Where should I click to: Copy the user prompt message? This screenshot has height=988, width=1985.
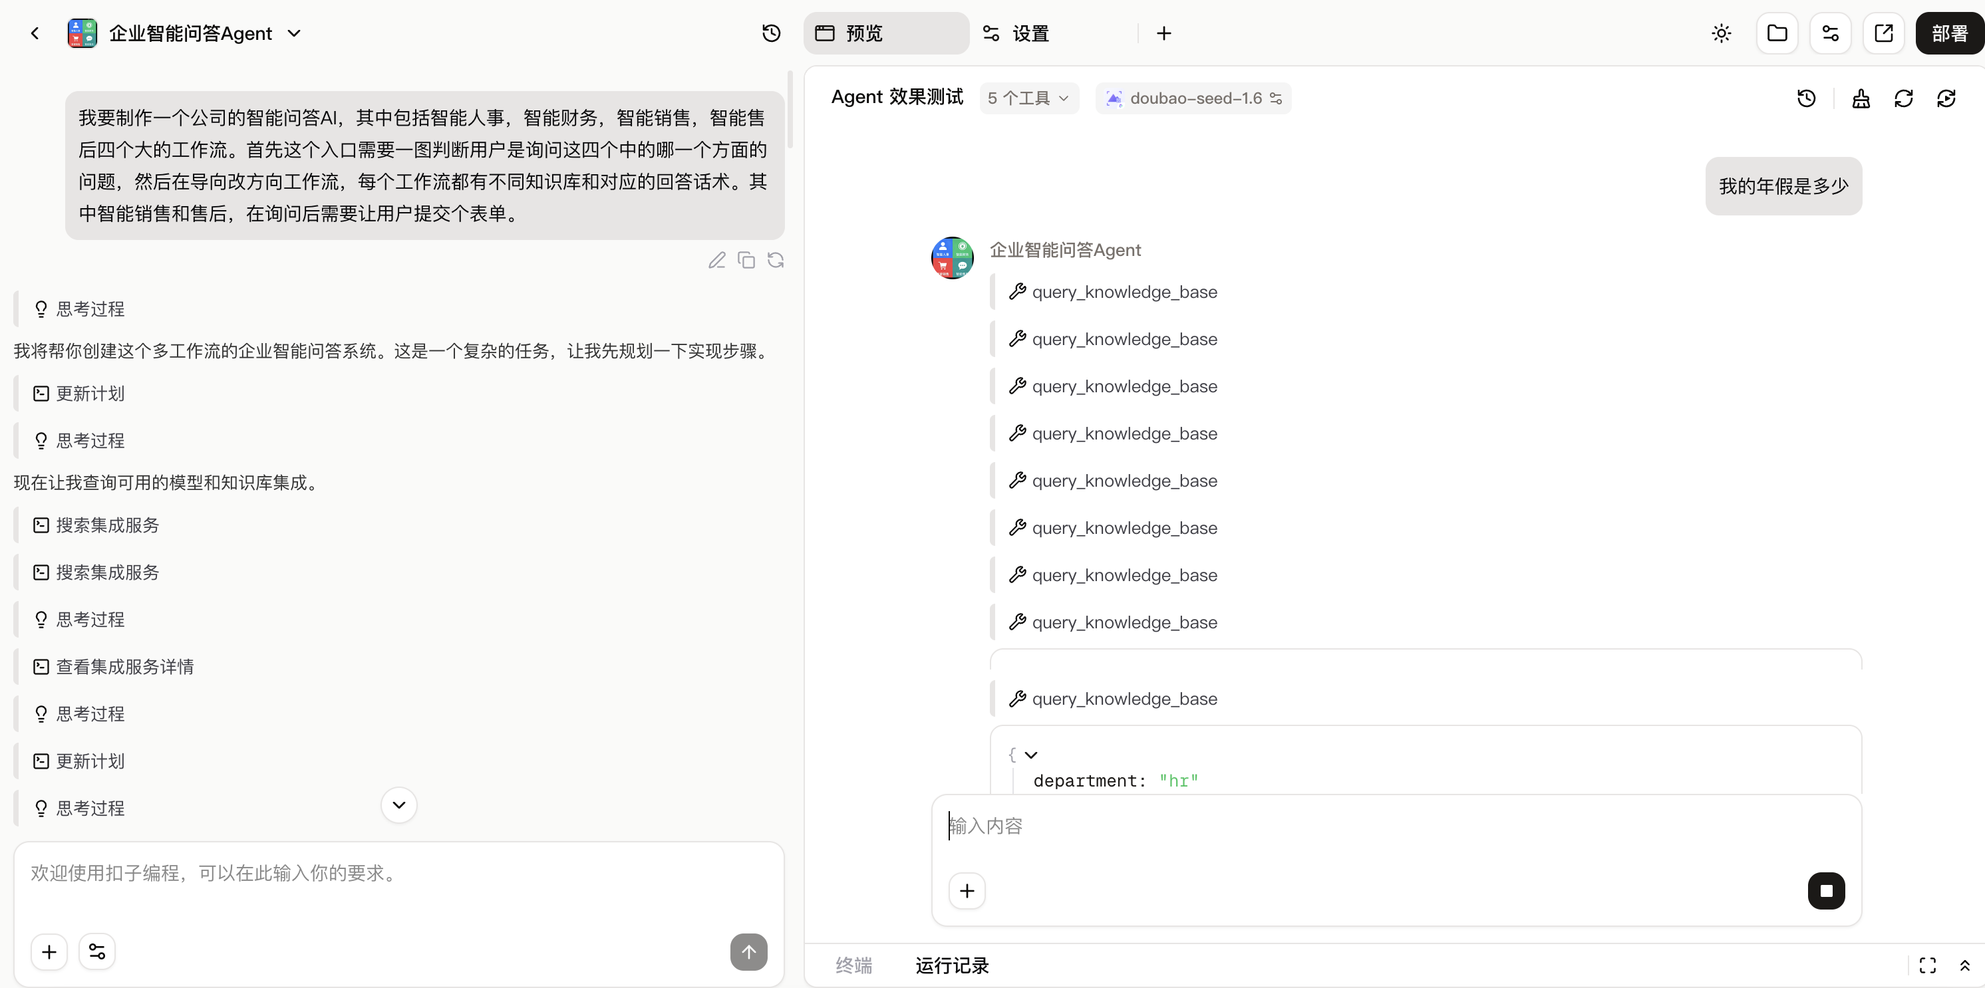746,260
